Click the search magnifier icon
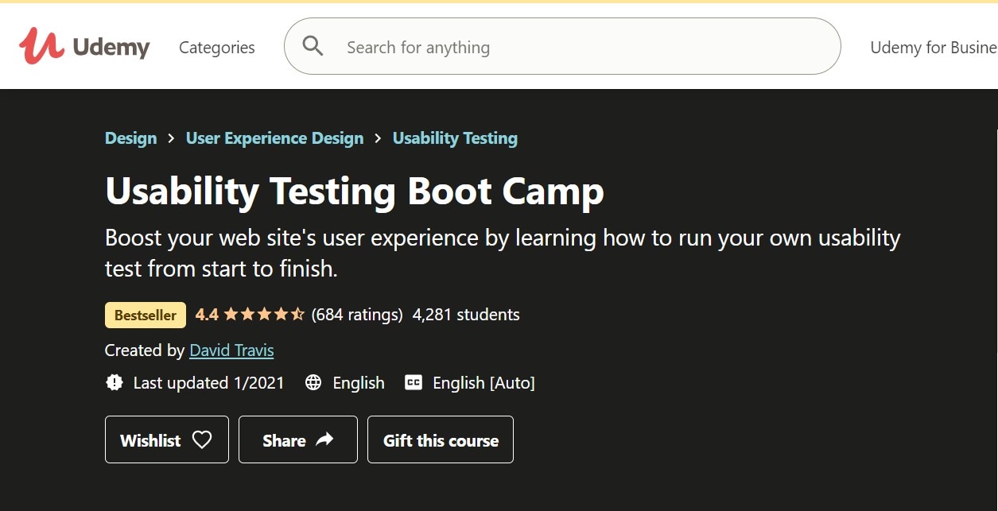The width and height of the screenshot is (998, 511). pos(313,47)
